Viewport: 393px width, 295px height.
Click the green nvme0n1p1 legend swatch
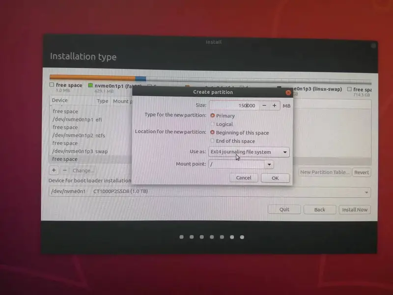(x=90, y=85)
